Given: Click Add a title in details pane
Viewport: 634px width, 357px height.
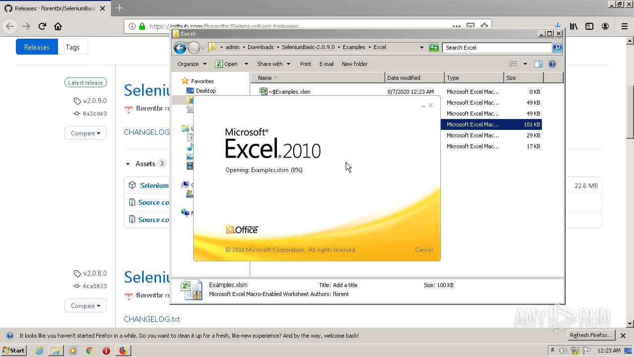Looking at the screenshot, I should (x=345, y=285).
